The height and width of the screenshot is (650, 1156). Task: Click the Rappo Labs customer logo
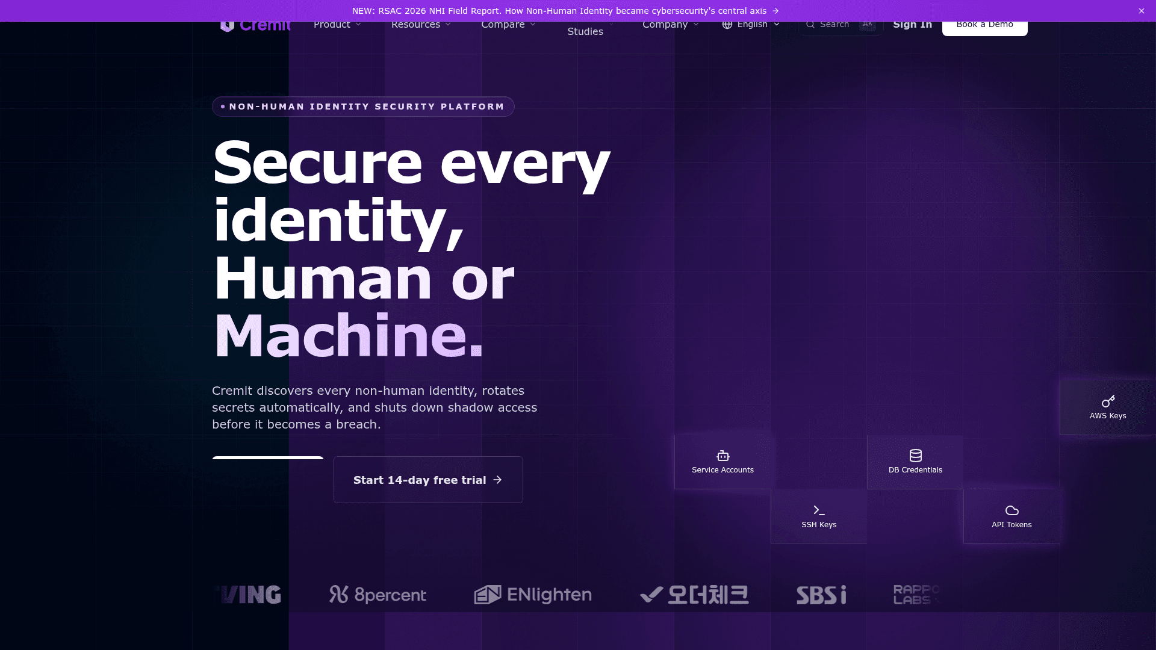[x=916, y=595]
